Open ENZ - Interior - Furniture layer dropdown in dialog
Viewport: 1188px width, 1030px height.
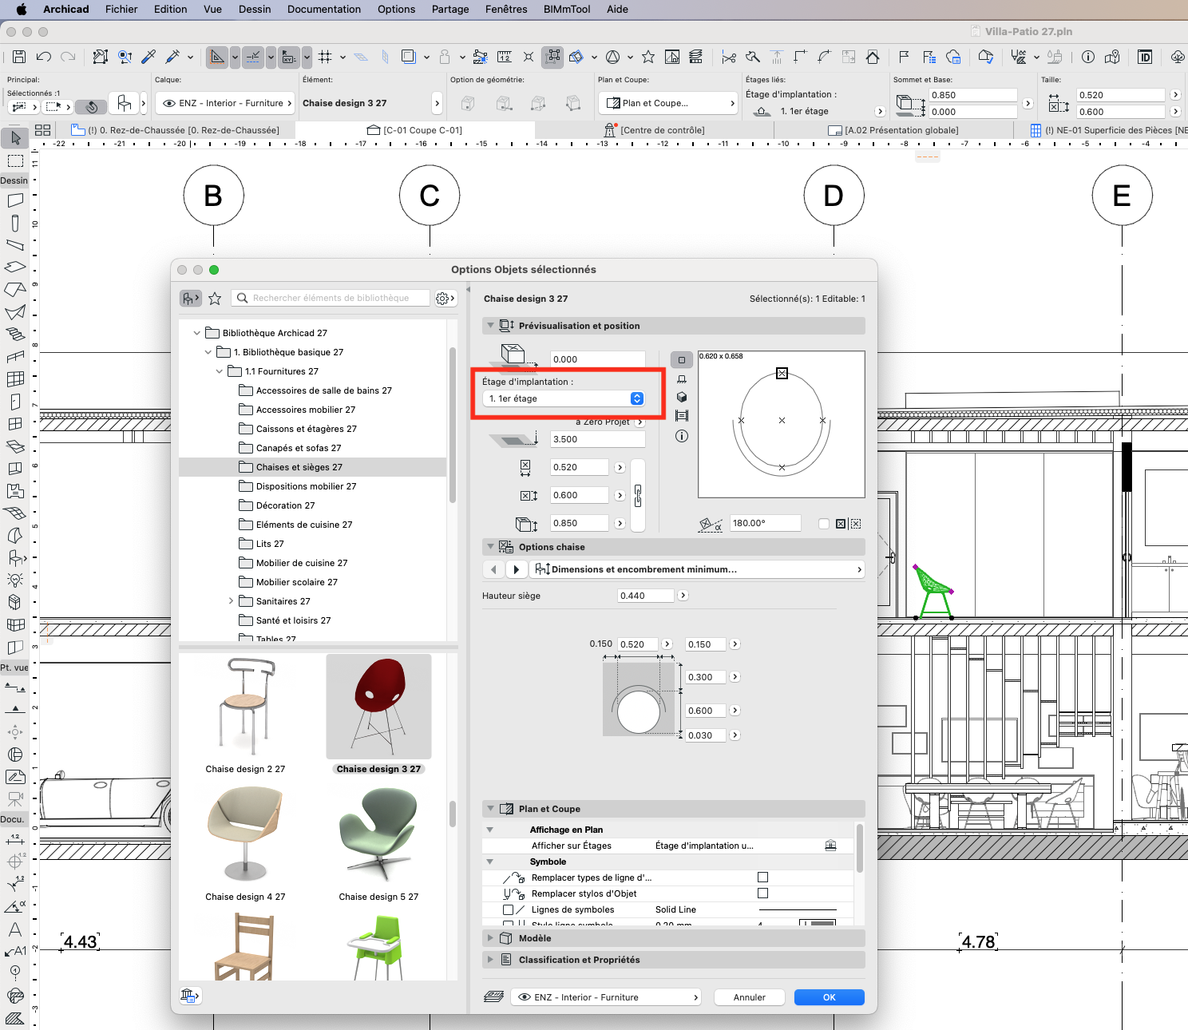click(x=607, y=997)
